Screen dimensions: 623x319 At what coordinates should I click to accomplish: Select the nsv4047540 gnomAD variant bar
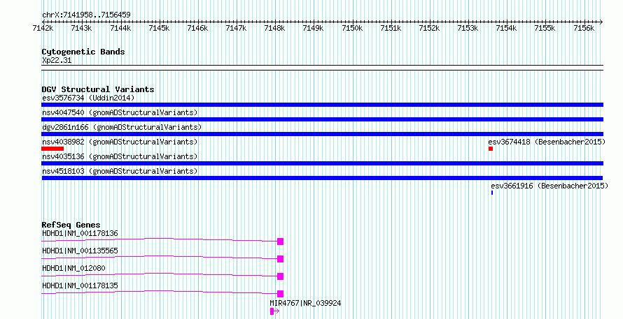[322, 119]
